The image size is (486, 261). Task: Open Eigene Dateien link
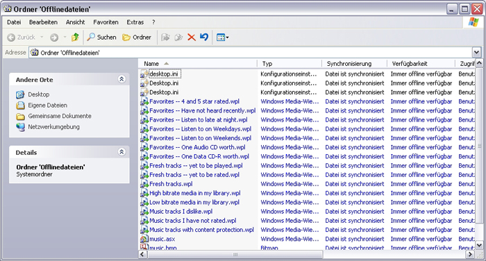click(47, 105)
